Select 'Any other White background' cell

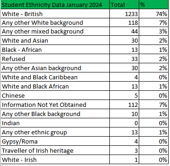click(55, 22)
